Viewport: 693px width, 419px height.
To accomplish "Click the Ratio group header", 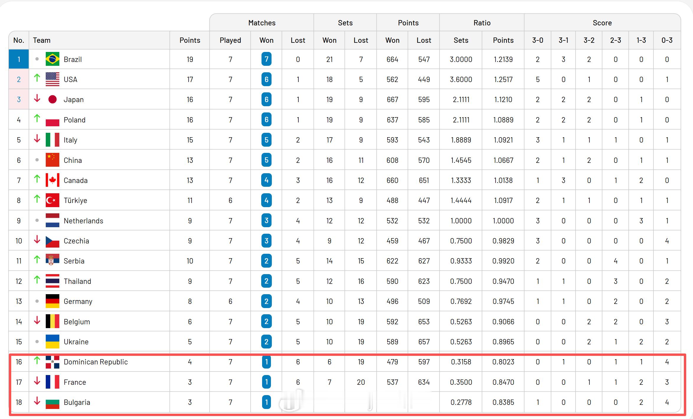I will click(482, 23).
